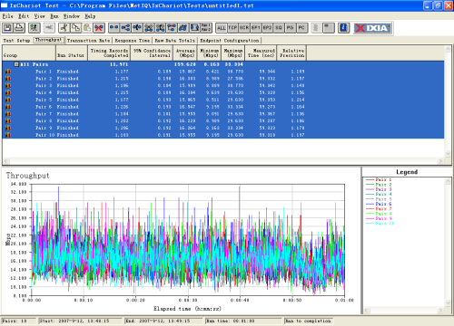The height and width of the screenshot is (326, 454).
Task: Click the icon beside Pair 9 row
Action: [8, 128]
